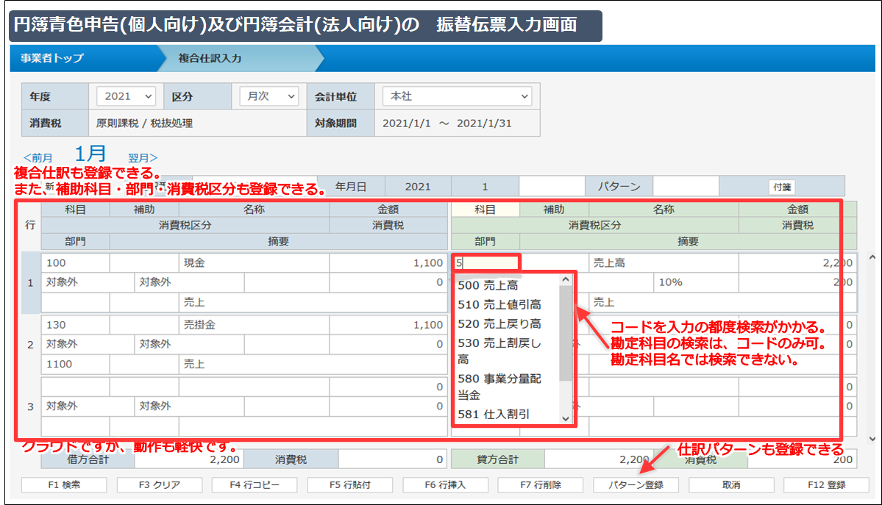Open the 会計単位 本社 dropdown

tap(456, 96)
